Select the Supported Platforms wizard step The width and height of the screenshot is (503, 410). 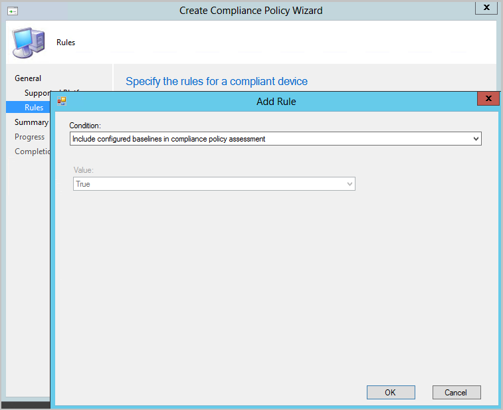(37, 93)
